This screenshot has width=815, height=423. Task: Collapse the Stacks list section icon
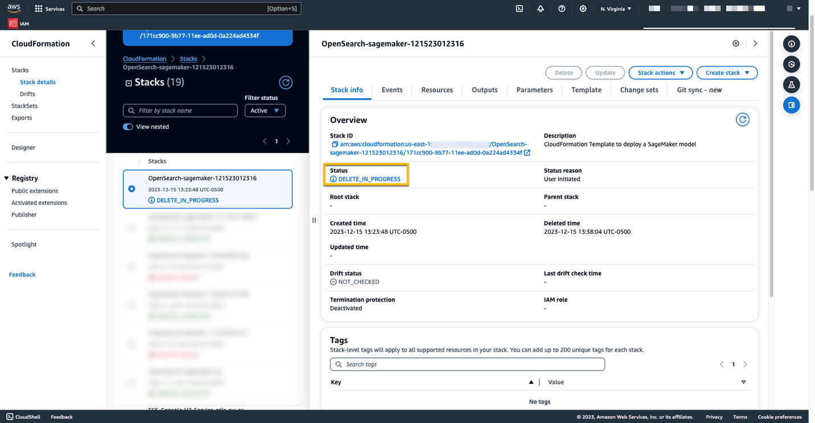coord(129,83)
